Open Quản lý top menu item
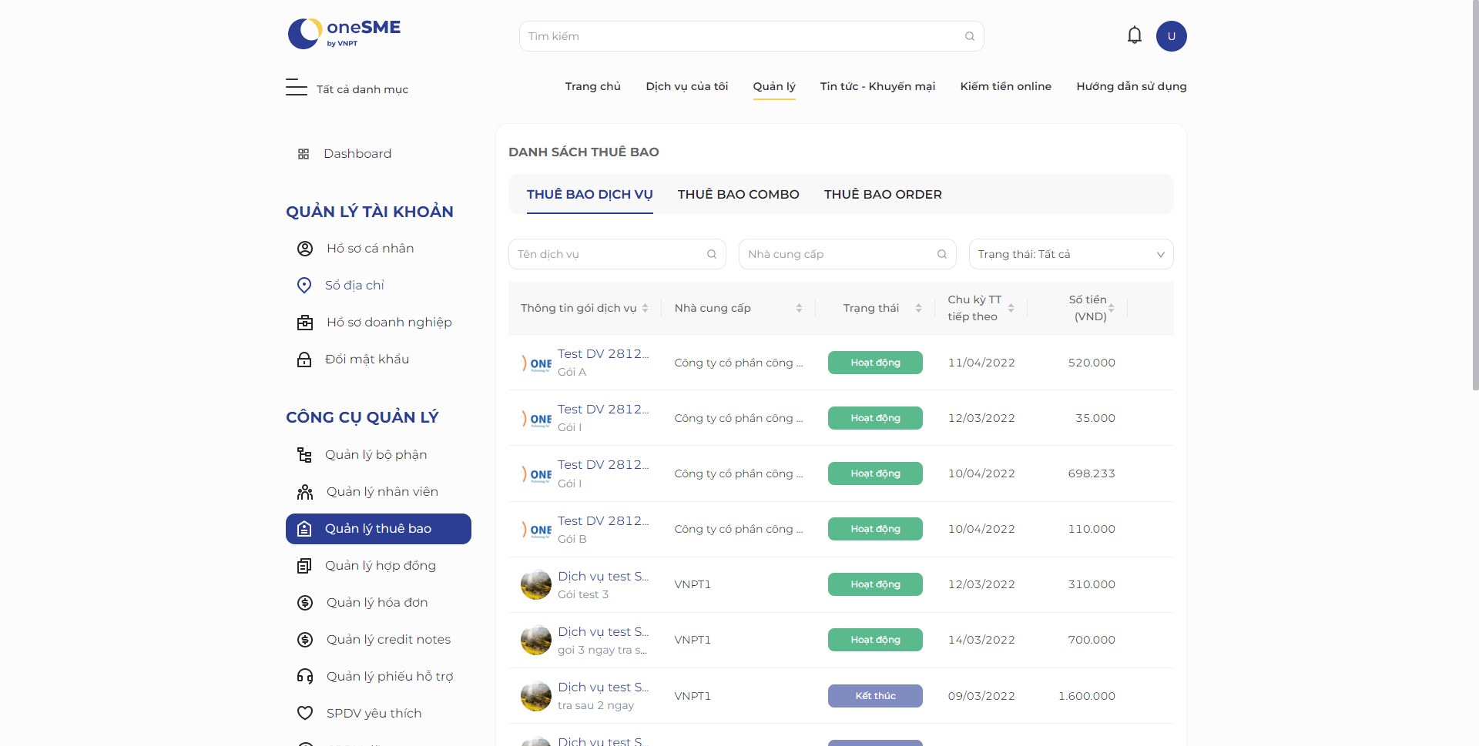1479x746 pixels. click(x=774, y=86)
